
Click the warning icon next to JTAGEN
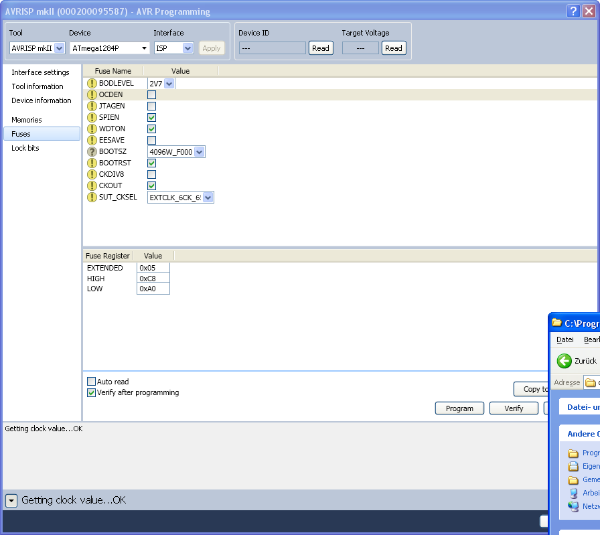pos(92,106)
